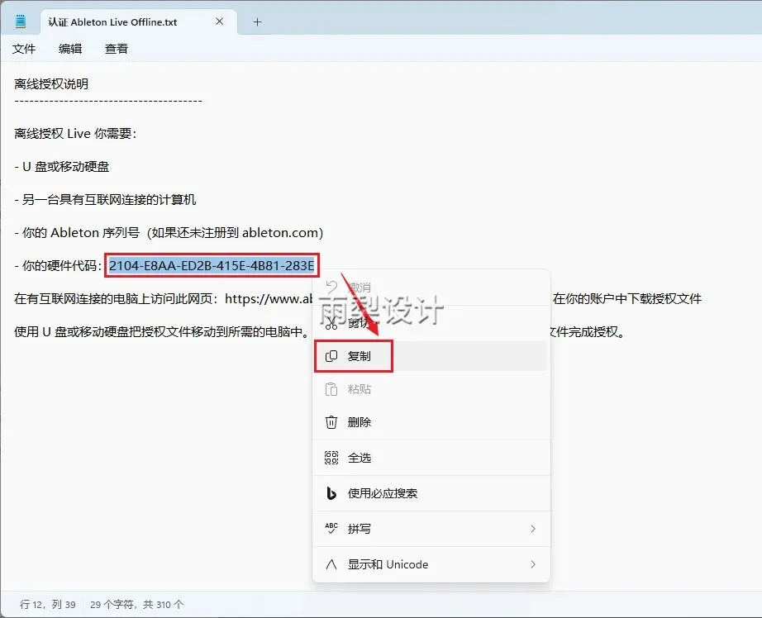The image size is (762, 618).
Task: Click the heading 离线授权说明
Action: pyautogui.click(x=51, y=84)
